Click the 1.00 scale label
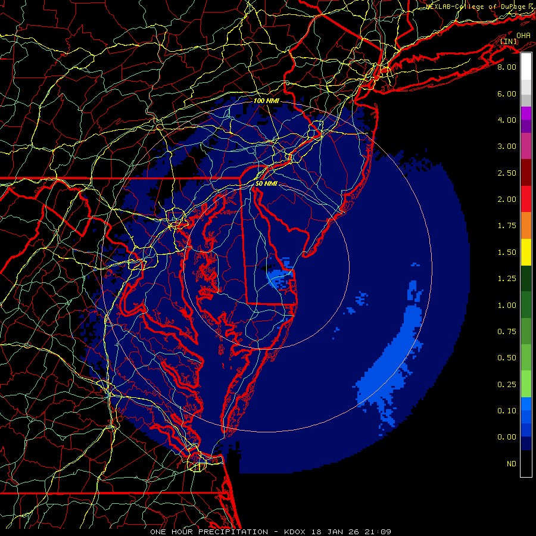The image size is (536, 536). (x=507, y=306)
